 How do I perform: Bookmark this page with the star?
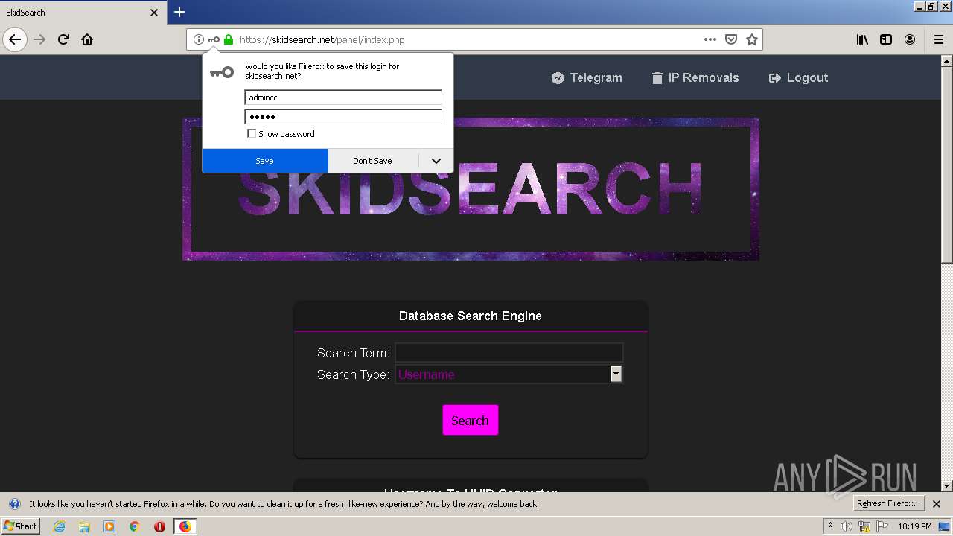click(x=752, y=39)
